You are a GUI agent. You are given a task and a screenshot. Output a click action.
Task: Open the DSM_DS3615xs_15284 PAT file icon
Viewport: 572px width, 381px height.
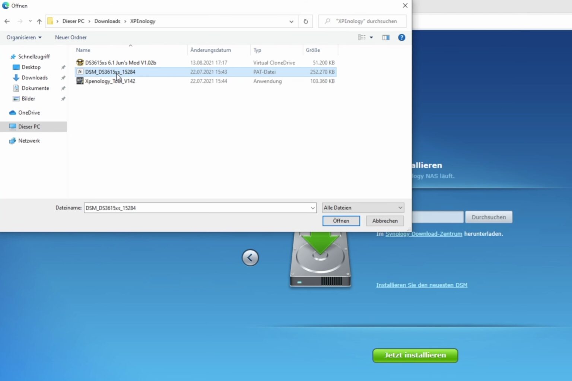(x=80, y=72)
